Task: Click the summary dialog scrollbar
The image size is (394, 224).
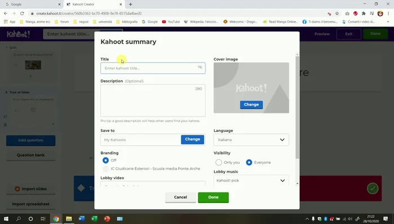Action: [x=297, y=108]
